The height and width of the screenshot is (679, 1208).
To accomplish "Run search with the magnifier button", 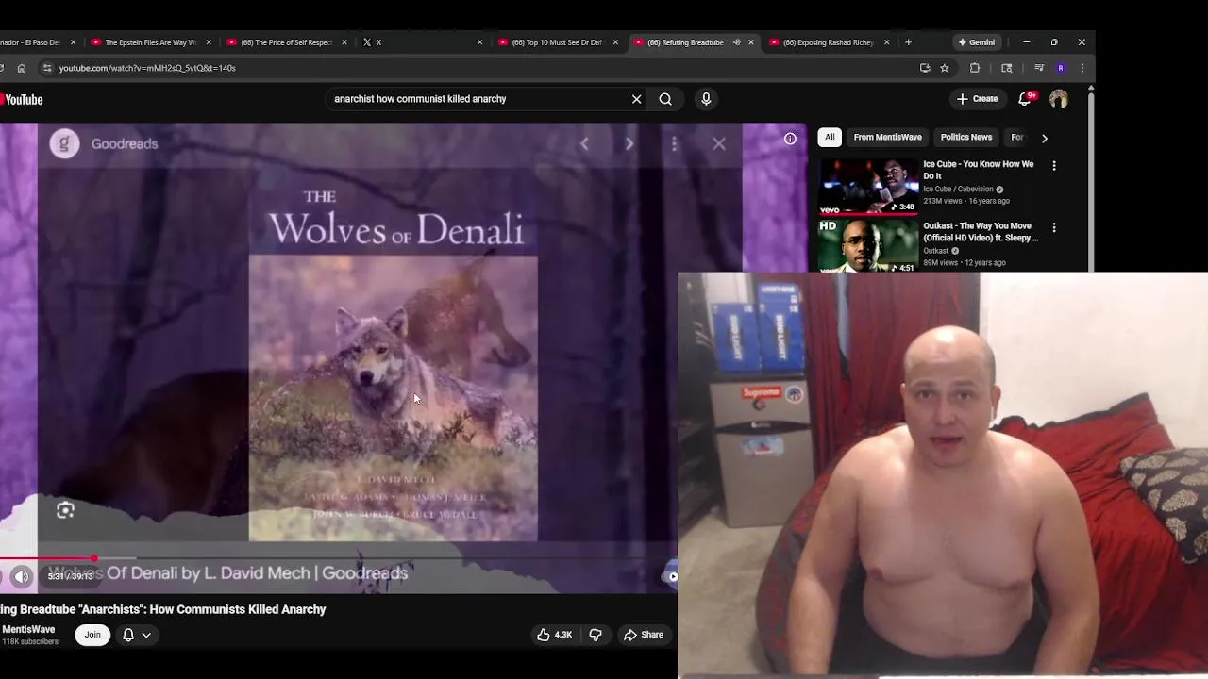I will [665, 99].
